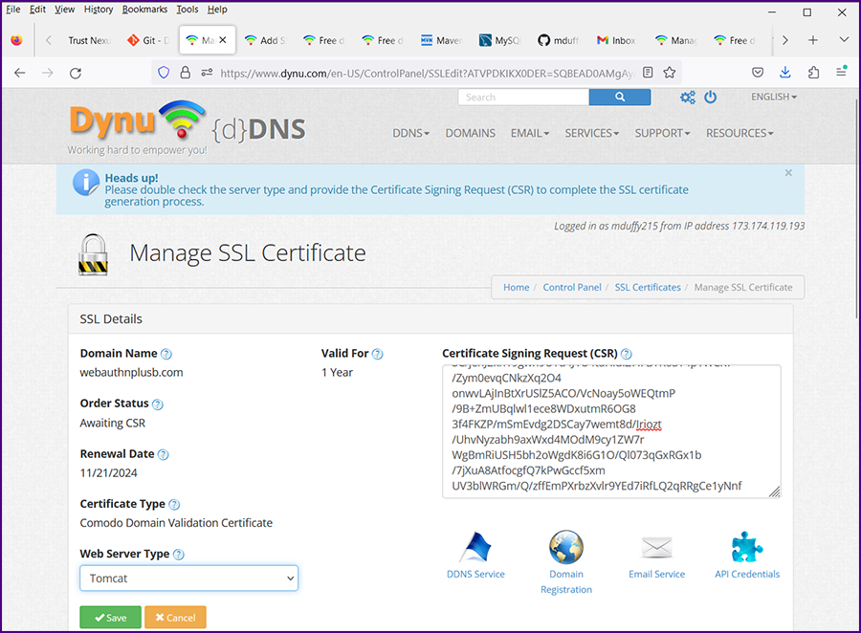This screenshot has width=861, height=633.
Task: Open Domain Registration globe icon
Action: tap(566, 547)
